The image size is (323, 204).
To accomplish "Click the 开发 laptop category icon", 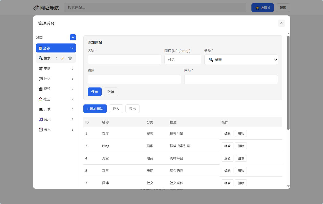I will tap(41, 109).
